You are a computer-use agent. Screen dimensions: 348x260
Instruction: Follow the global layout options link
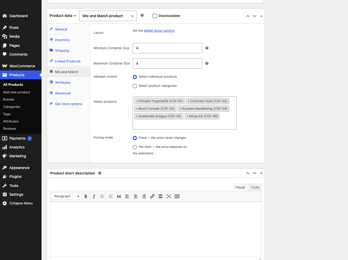pyautogui.click(x=159, y=31)
